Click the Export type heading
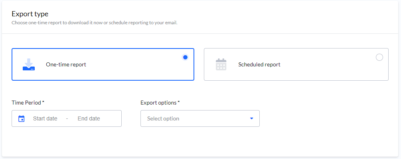This screenshot has height=159, width=401. [30, 14]
